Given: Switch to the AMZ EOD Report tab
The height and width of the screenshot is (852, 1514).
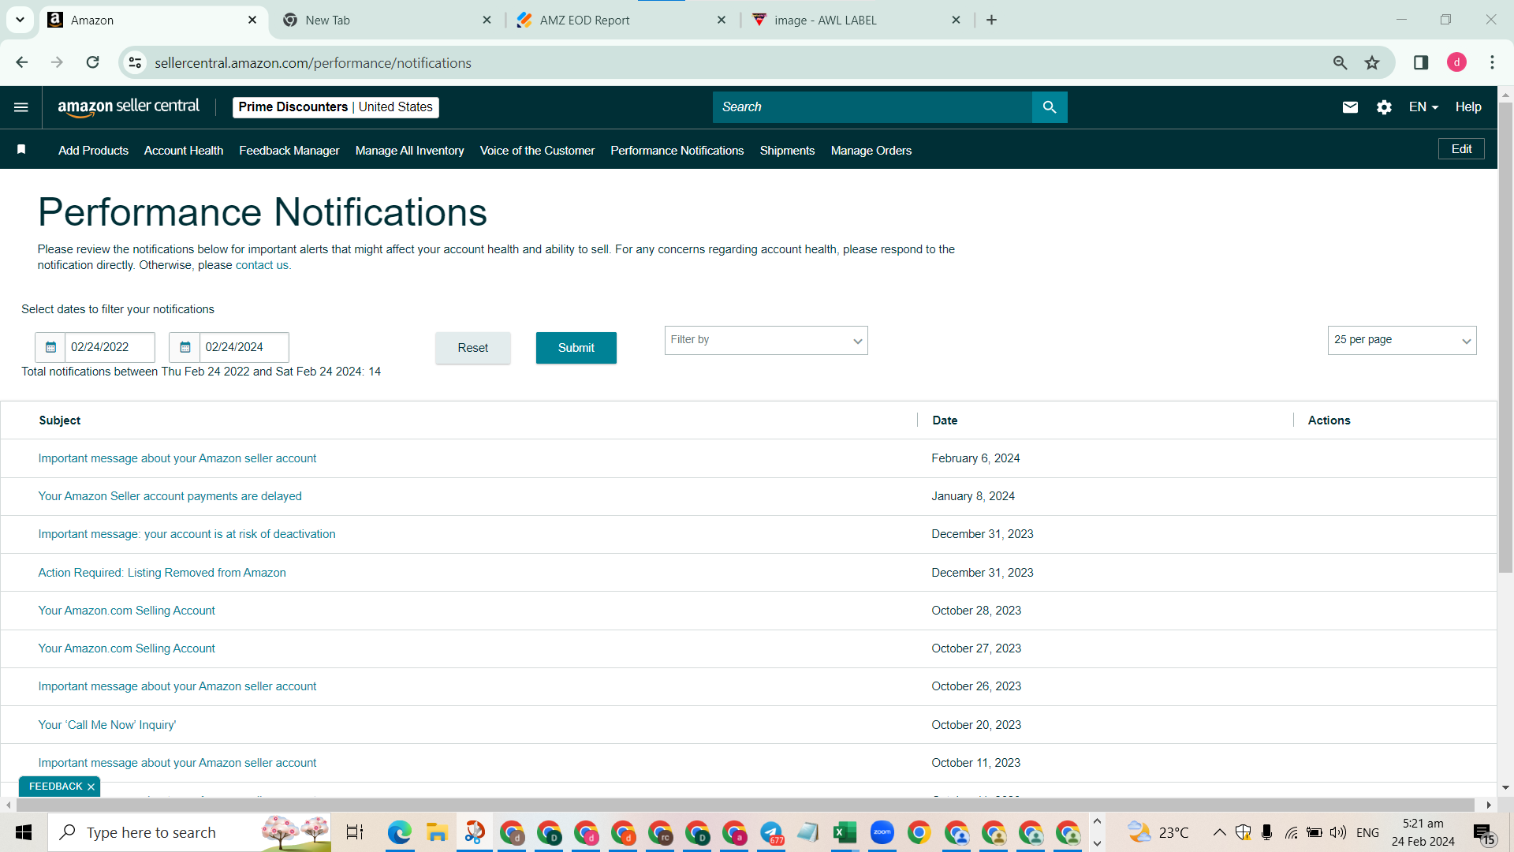Looking at the screenshot, I should point(621,20).
